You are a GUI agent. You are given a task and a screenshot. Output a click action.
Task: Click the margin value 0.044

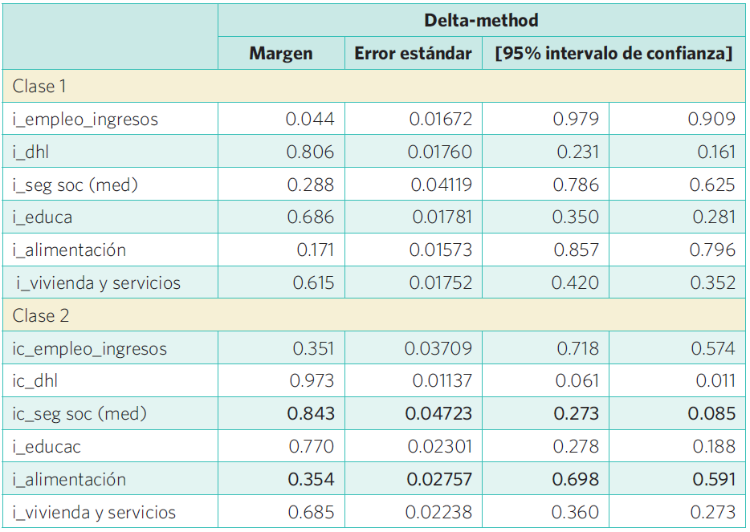pyautogui.click(x=310, y=120)
